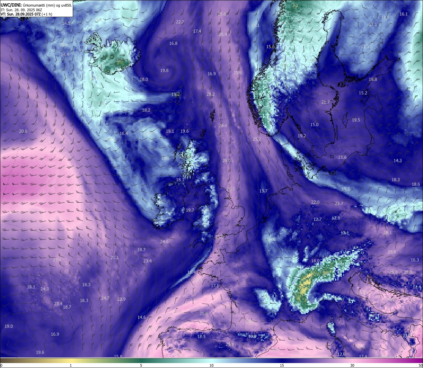Image resolution: width=423 pixels, height=368 pixels.
Task: Click the 21.7 label over Sweden
Action: coord(326,102)
